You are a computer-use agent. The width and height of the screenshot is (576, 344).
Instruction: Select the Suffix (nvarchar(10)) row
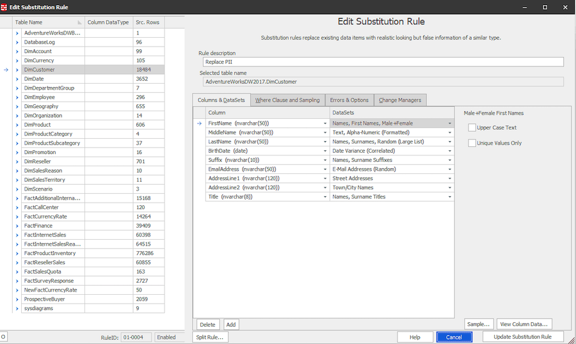(x=268, y=160)
